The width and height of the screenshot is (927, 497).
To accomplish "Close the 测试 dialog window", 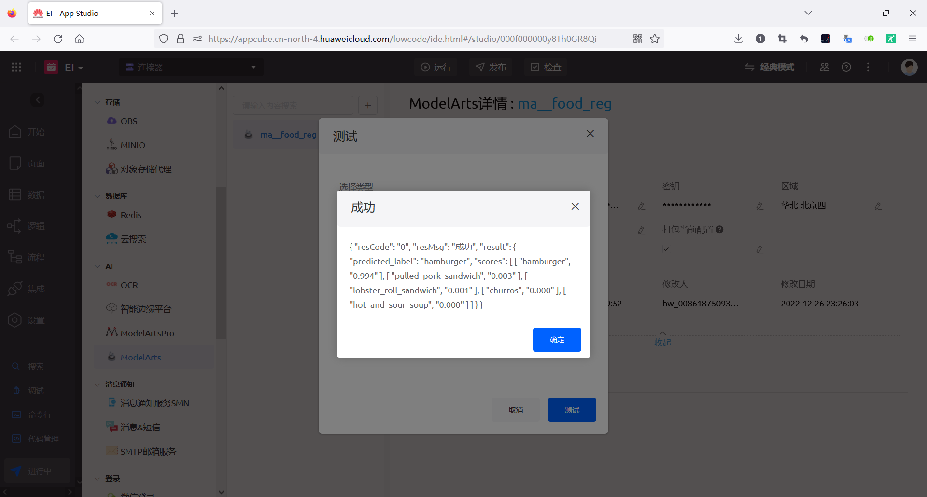I will [x=590, y=134].
